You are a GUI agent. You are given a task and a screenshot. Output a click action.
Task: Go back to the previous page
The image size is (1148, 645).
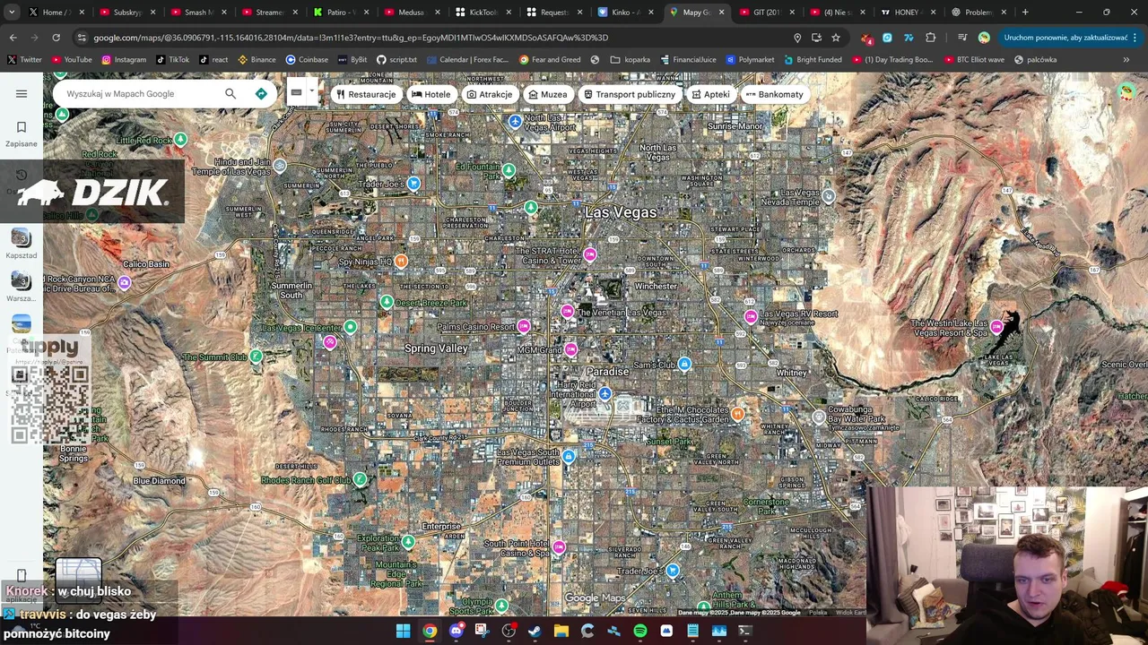click(x=13, y=38)
